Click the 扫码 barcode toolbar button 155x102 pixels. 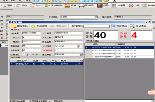[x=103, y=6]
